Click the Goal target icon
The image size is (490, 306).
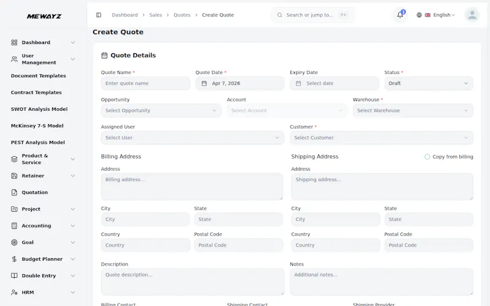click(14, 242)
